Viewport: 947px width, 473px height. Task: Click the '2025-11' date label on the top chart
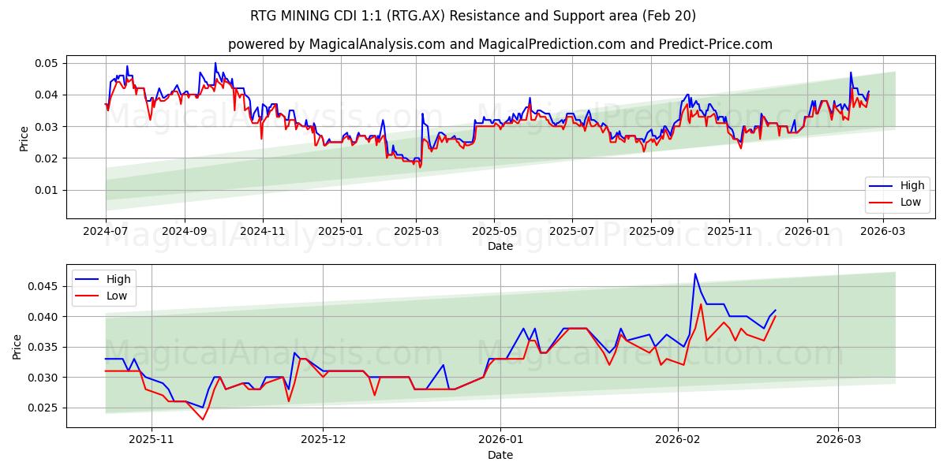[728, 232]
